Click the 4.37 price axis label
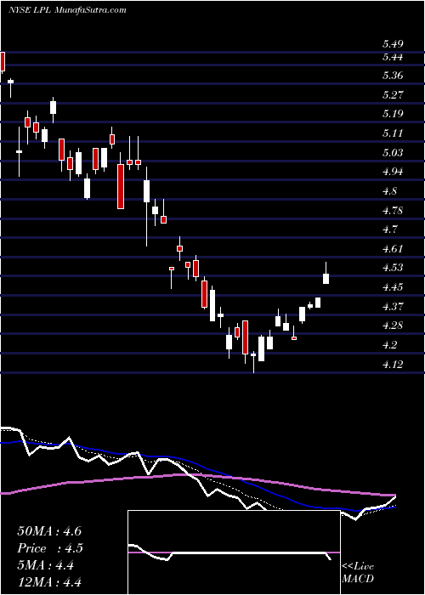Screen dimensions: 425x595 point(393,306)
